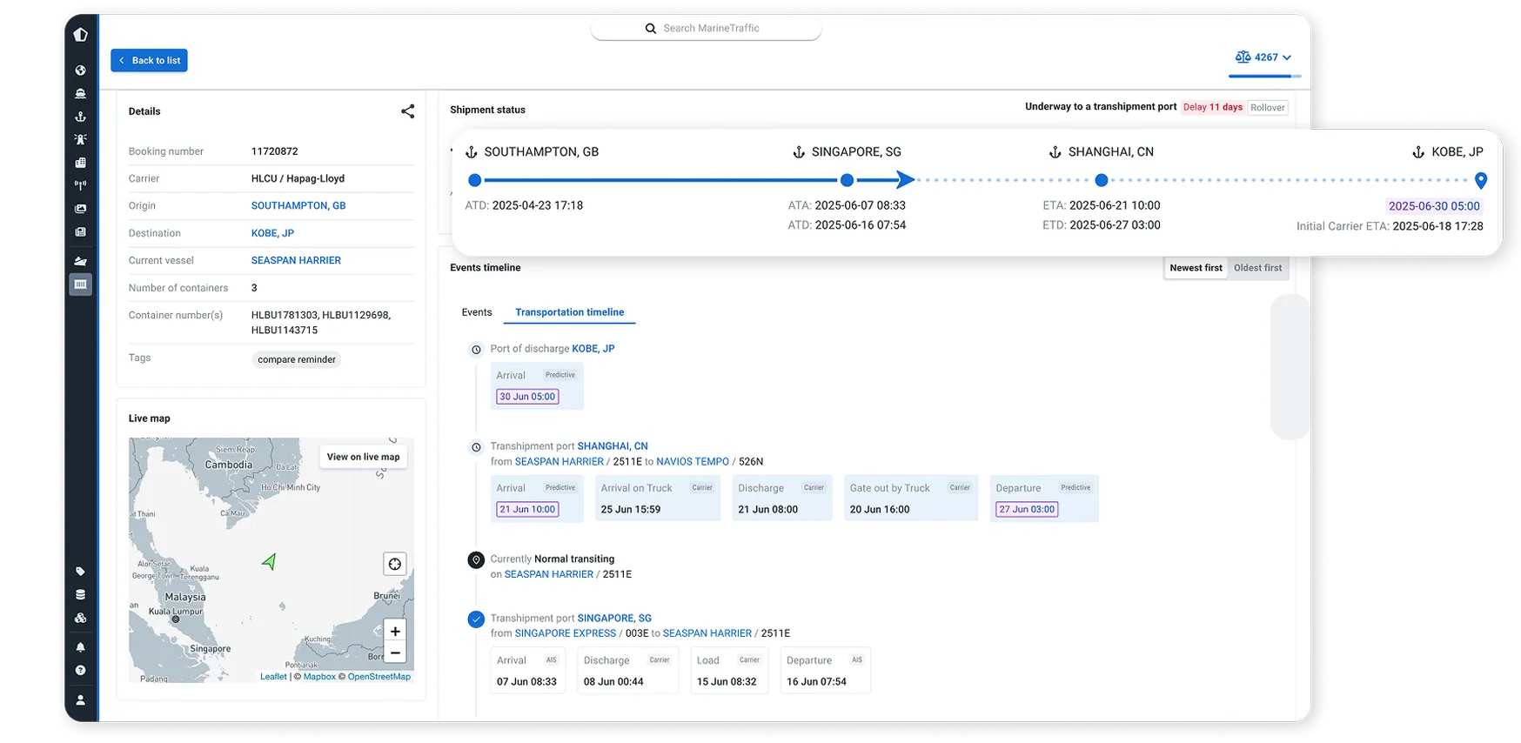Image resolution: width=1521 pixels, height=743 pixels.
Task: Open the SEASPAN HARRIER current vessel link
Action: [x=296, y=260]
